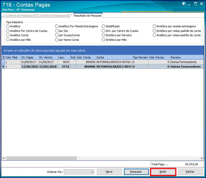
Task: Click the current-row indicator arrow
Action: pyautogui.click(x=3, y=67)
